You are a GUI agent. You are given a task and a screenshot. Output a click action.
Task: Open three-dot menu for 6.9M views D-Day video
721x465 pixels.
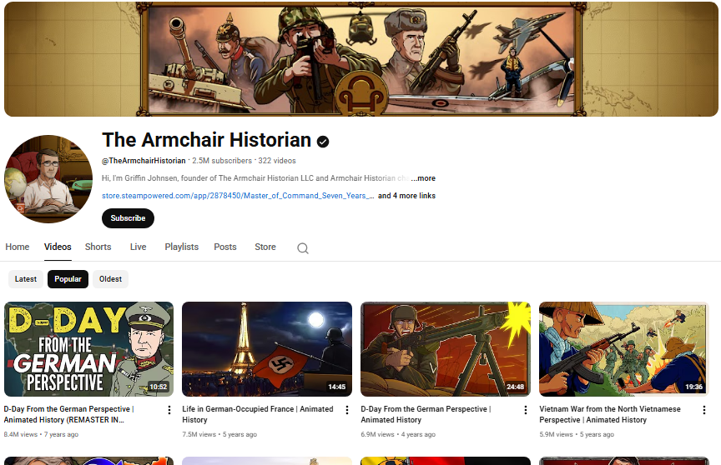[526, 410]
